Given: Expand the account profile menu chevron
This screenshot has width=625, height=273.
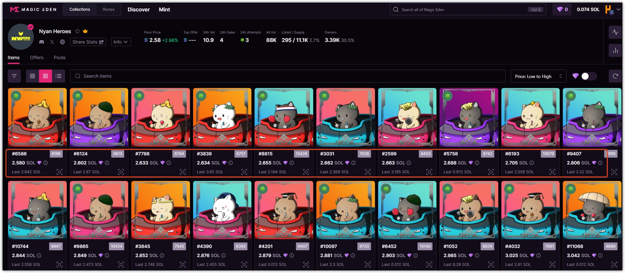Looking at the screenshot, I should point(618,9).
